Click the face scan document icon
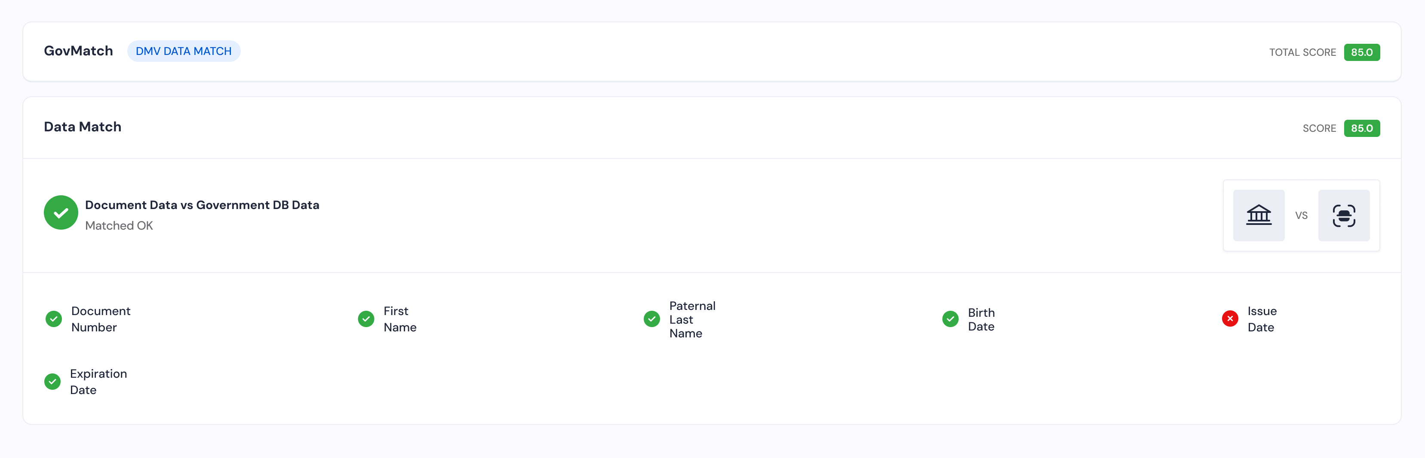The height and width of the screenshot is (458, 1425). 1344,215
